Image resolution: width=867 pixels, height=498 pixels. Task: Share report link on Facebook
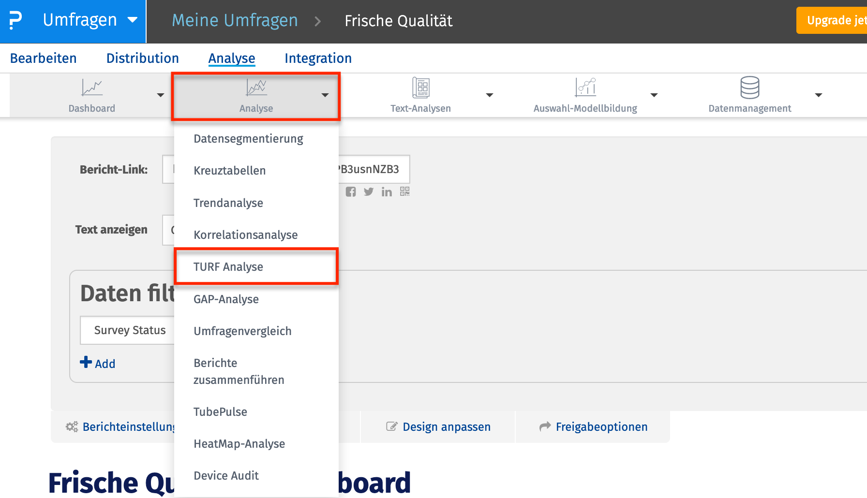coord(351,192)
